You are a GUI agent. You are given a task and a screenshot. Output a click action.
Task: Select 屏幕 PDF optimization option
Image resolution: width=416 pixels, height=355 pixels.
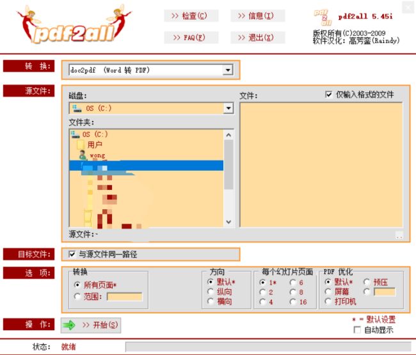point(328,292)
